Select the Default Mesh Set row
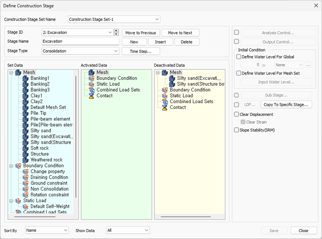Image resolution: width=322 pixels, height=239 pixels. click(48, 107)
